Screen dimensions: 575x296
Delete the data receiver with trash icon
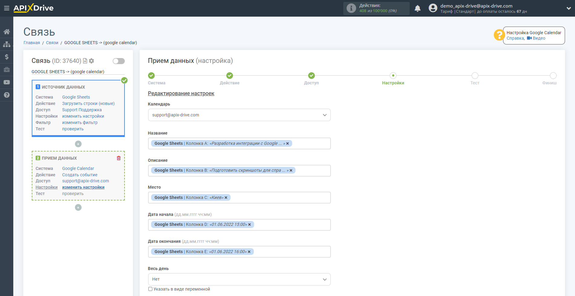click(x=119, y=158)
